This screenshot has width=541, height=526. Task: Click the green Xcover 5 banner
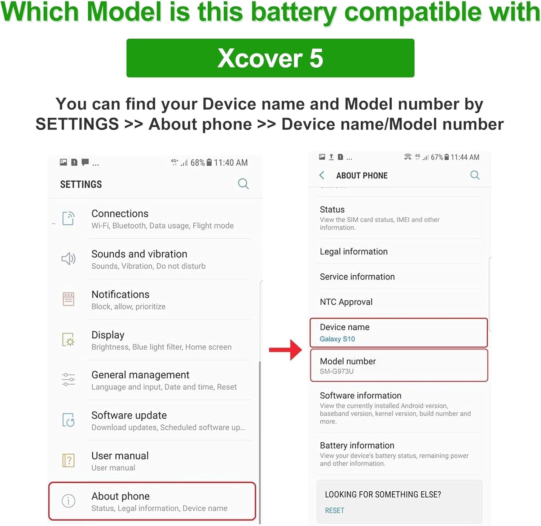[x=270, y=58]
